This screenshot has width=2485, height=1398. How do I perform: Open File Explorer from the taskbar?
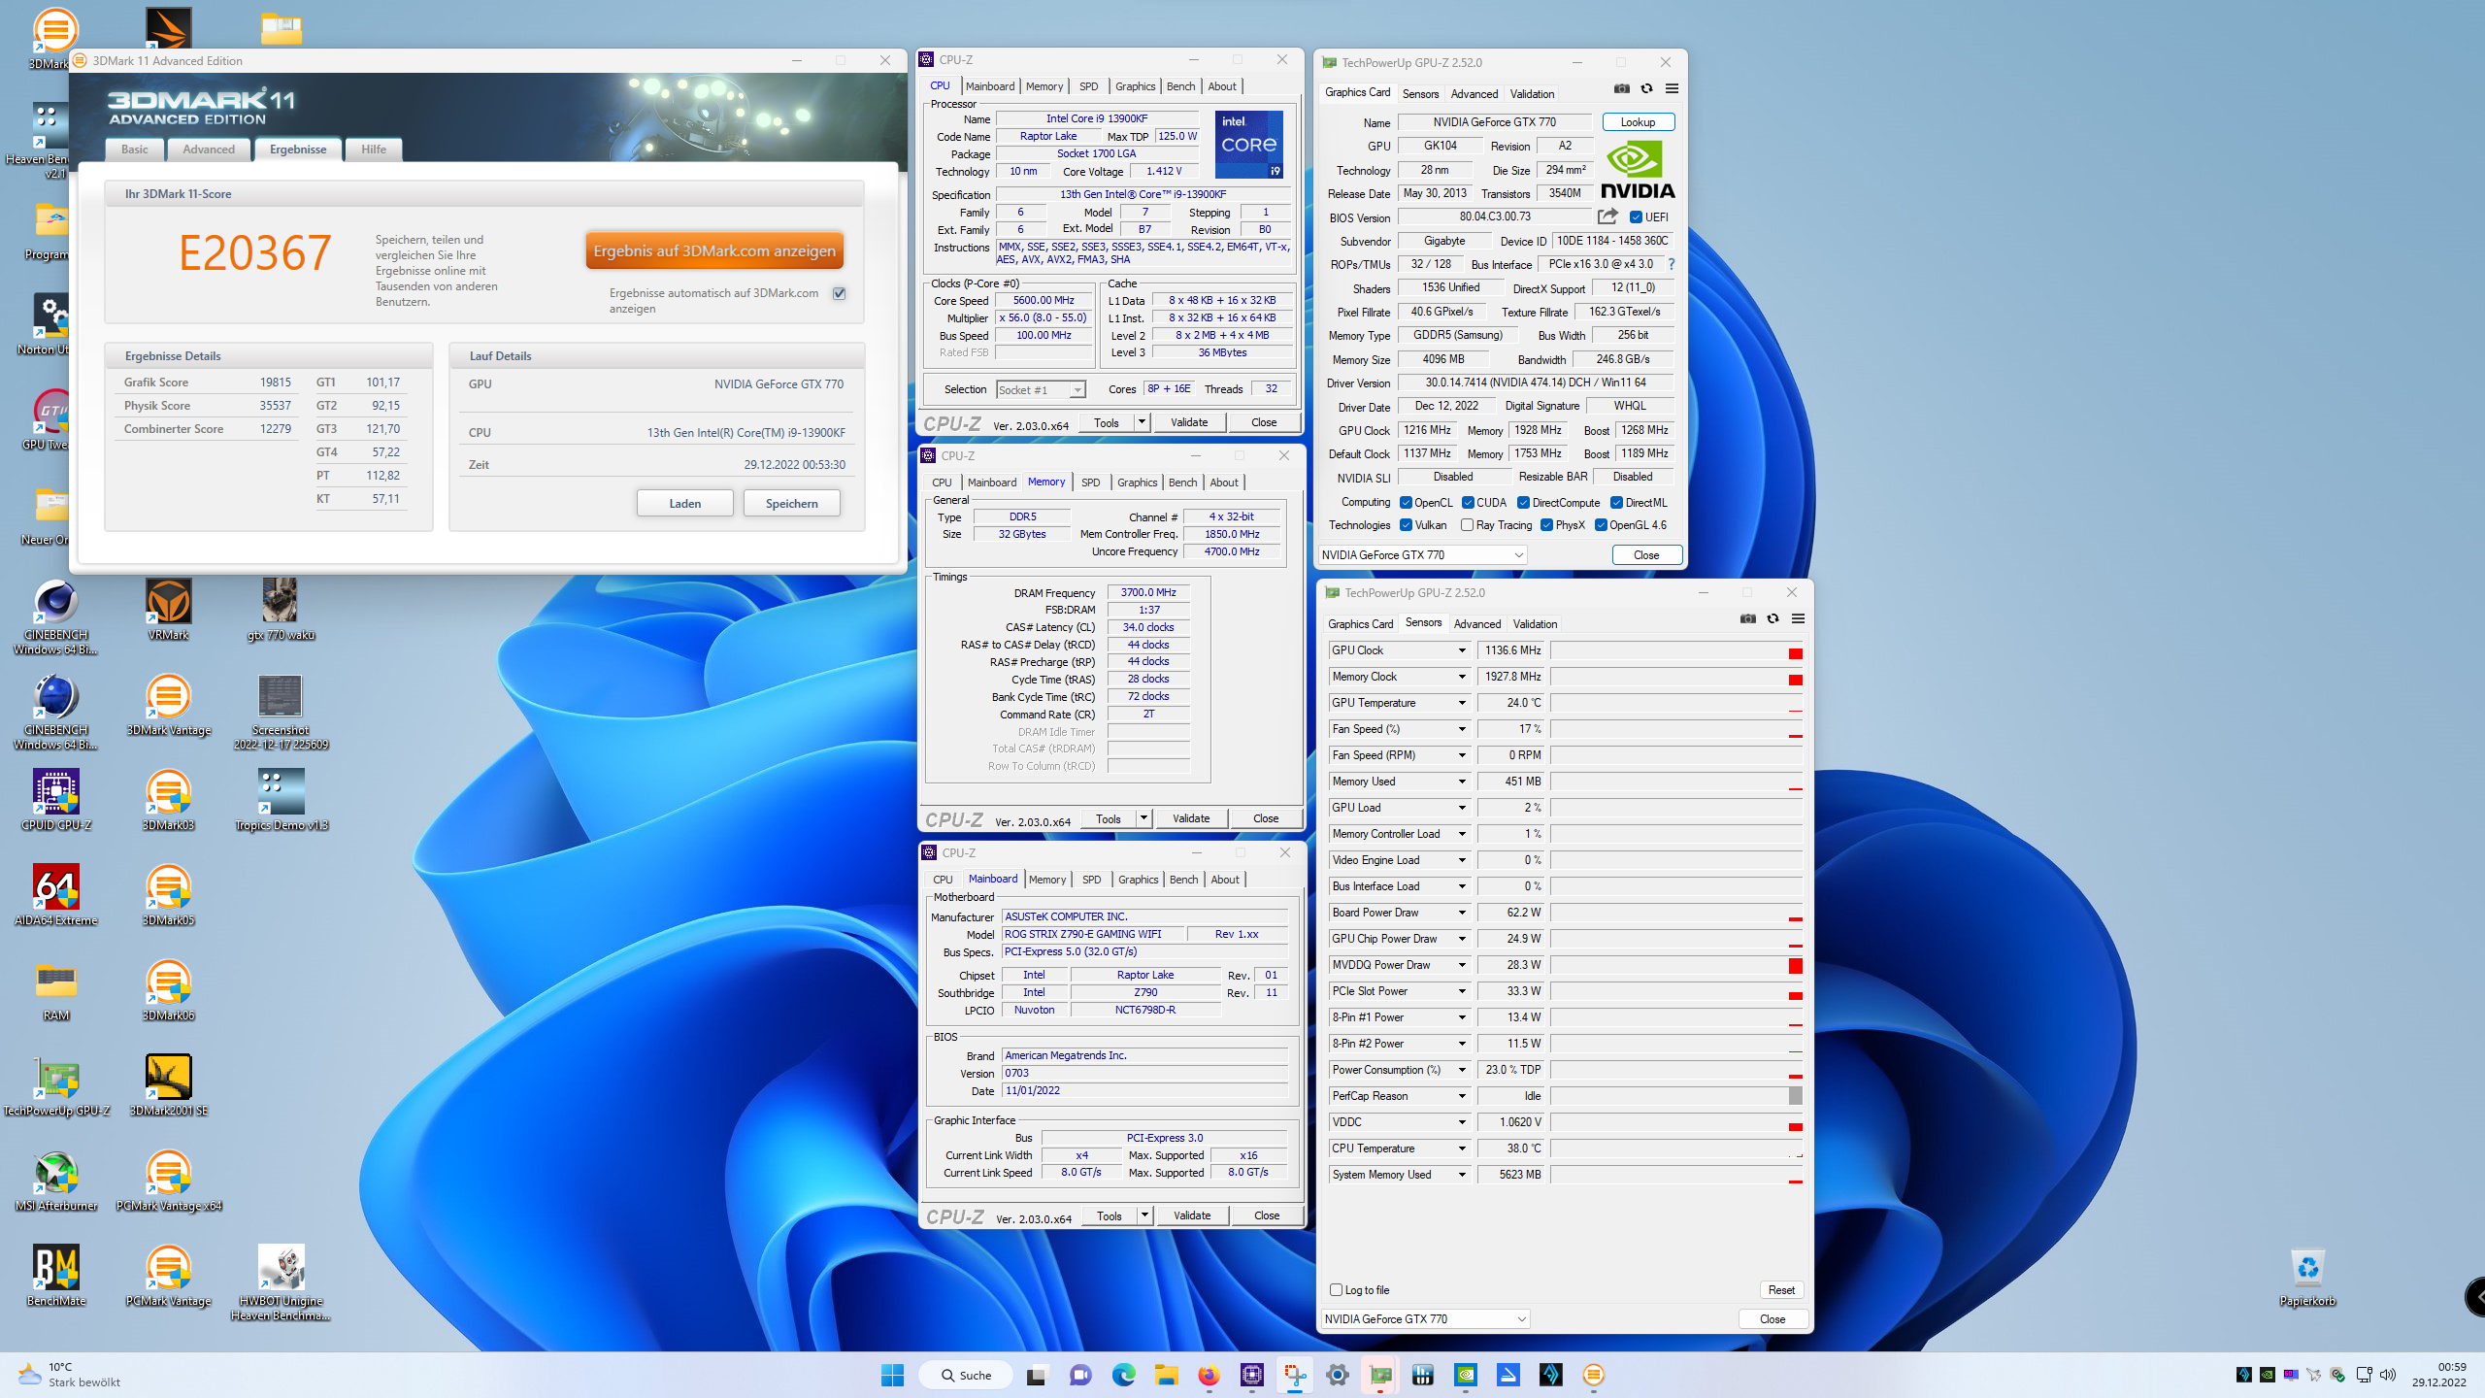click(1167, 1375)
